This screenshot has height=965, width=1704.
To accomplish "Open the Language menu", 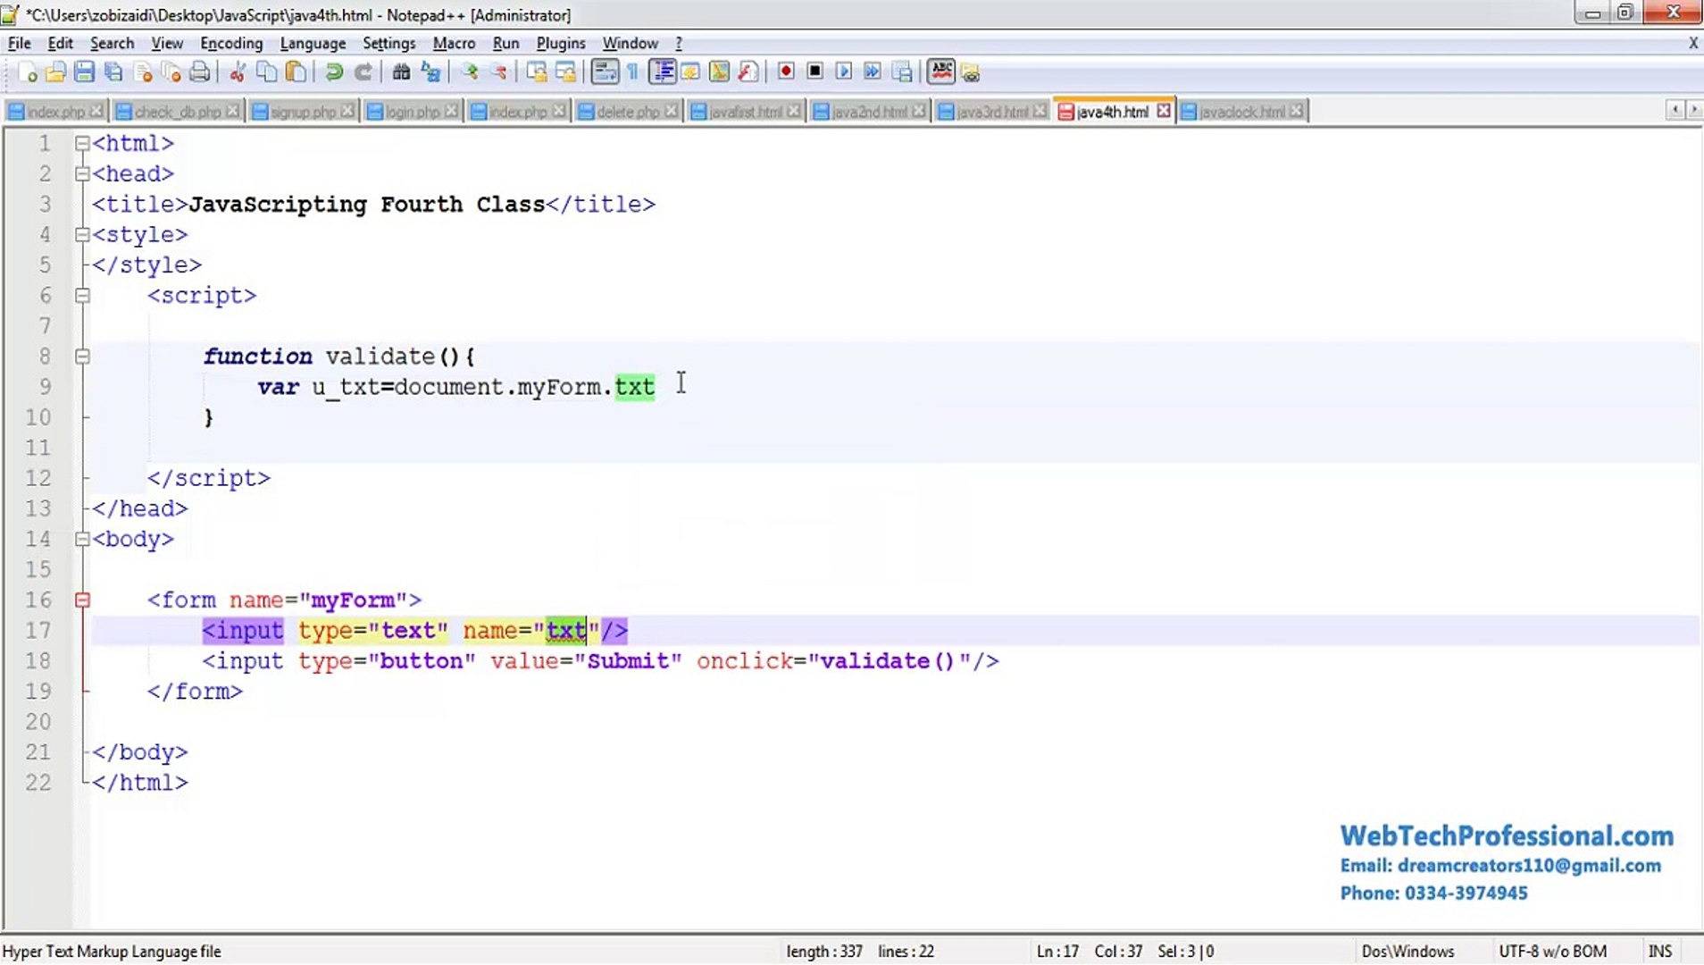I will (x=313, y=43).
